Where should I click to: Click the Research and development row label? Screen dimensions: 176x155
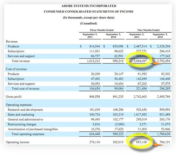tap(25, 110)
